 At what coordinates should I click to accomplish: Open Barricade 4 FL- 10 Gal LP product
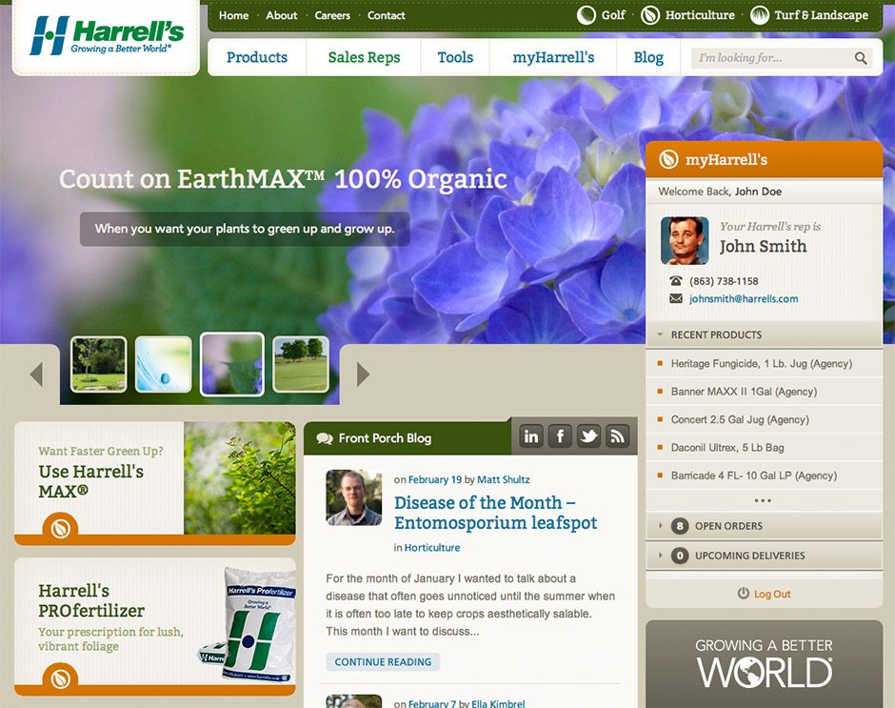tap(754, 475)
